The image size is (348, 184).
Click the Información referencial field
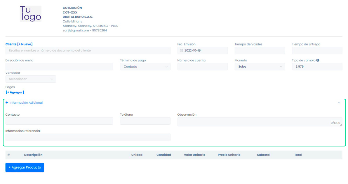88,137
